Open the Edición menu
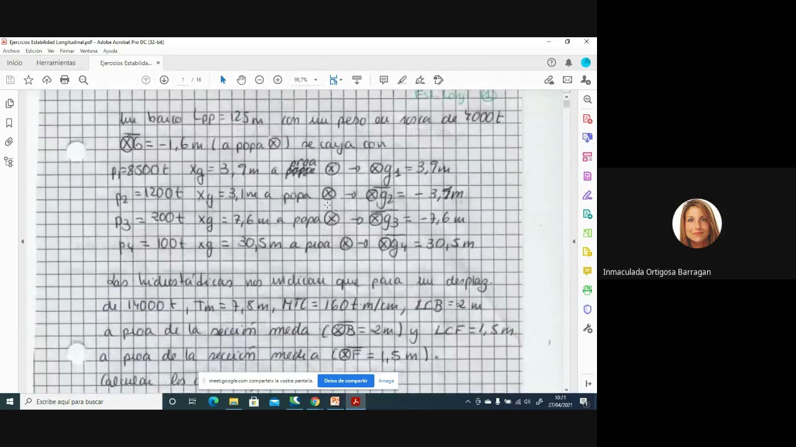The height and width of the screenshot is (447, 796). tap(34, 51)
